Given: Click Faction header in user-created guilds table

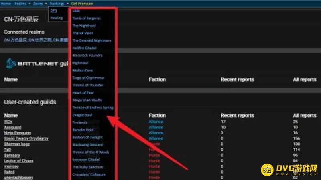Looking at the screenshot, I should (x=157, y=116).
